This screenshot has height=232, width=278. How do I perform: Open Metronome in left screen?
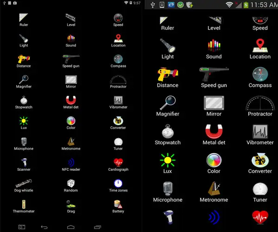(x=71, y=144)
